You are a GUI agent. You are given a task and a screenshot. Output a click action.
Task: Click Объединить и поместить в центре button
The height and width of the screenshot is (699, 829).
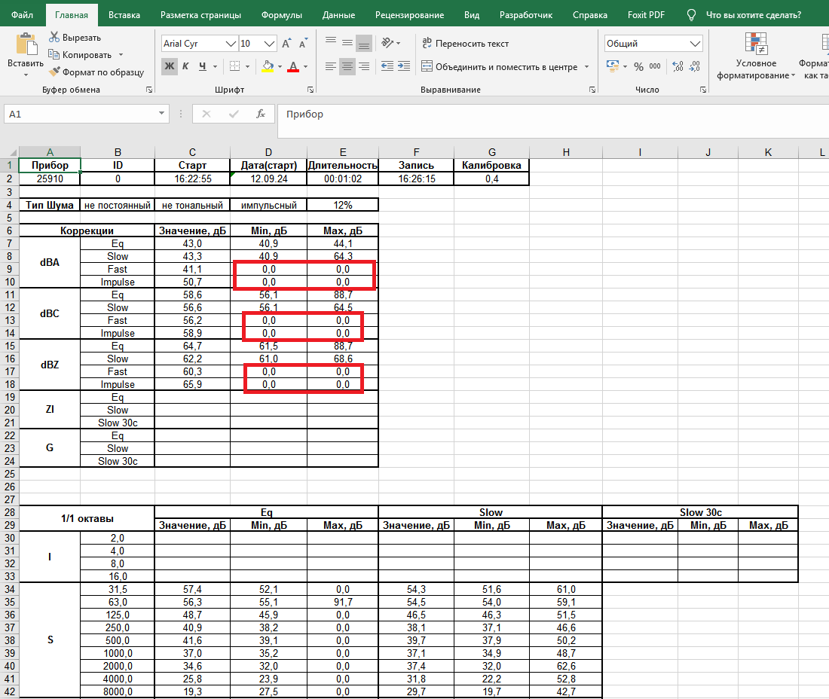pos(499,66)
